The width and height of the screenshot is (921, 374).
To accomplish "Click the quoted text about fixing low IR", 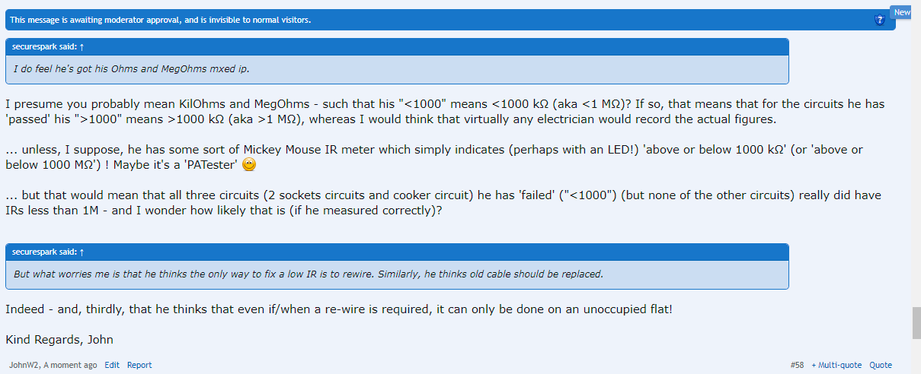I will point(308,274).
